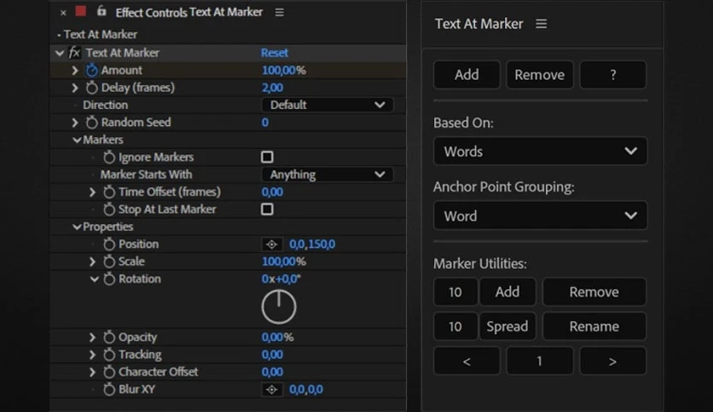Toggle the Tracking stopwatch icon

tap(109, 354)
